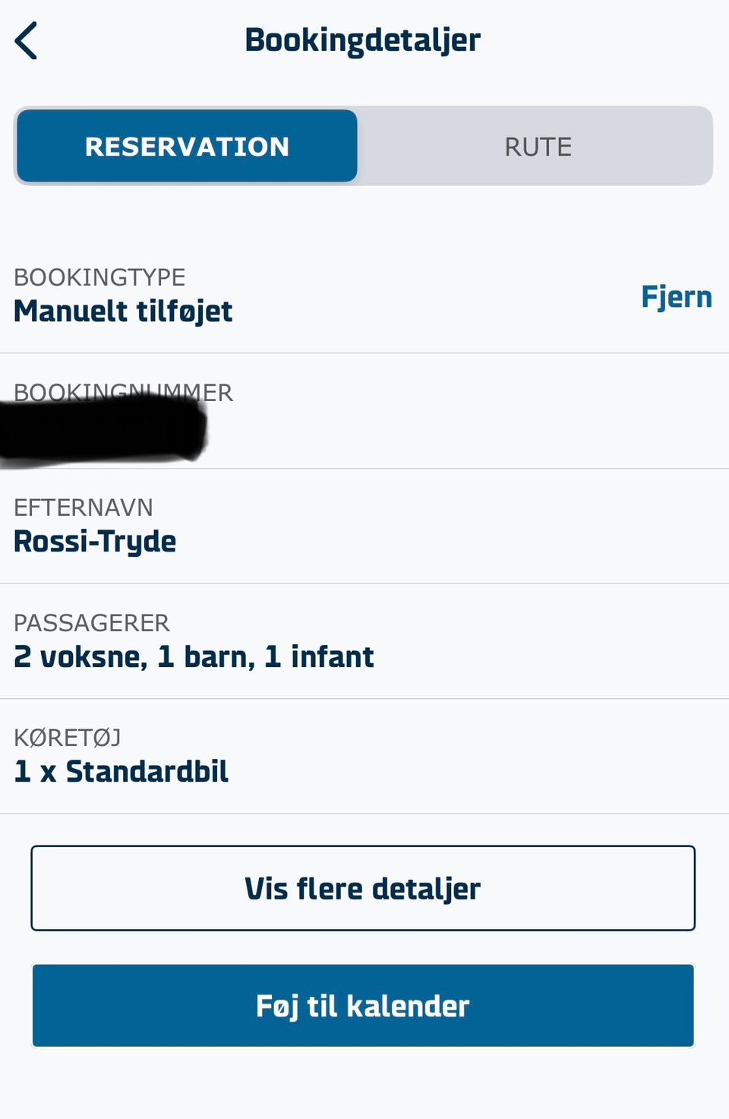Tap the '1 barn' passenger text
The height and width of the screenshot is (1119, 729).
(206, 657)
